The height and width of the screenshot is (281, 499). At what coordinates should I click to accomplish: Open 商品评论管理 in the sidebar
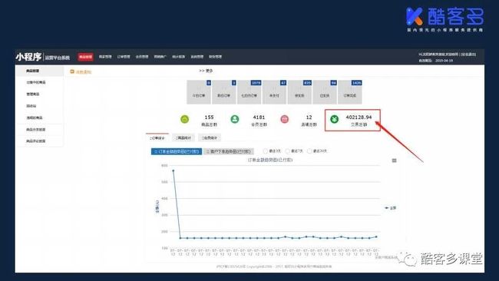[36, 141]
